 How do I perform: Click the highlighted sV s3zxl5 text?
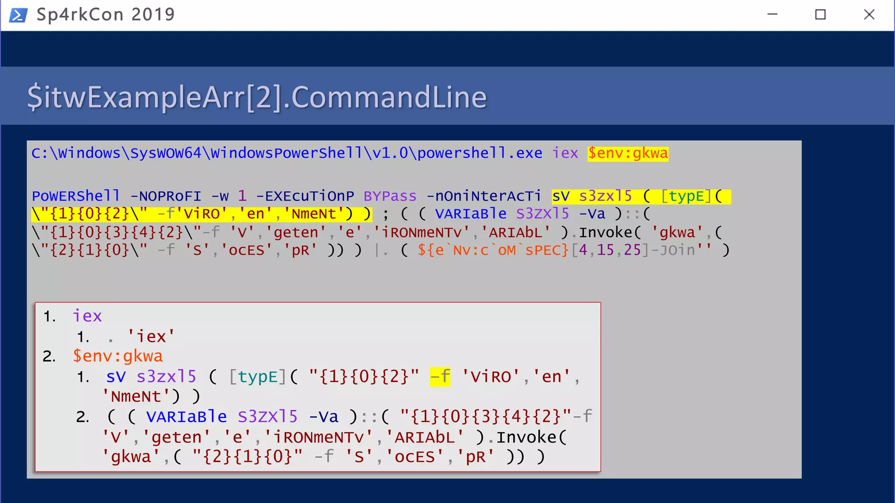tap(592, 196)
